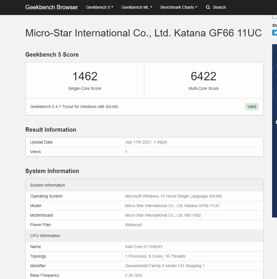Click the Topology row label
Viewport: 277px width, 279px height.
pos(38,256)
